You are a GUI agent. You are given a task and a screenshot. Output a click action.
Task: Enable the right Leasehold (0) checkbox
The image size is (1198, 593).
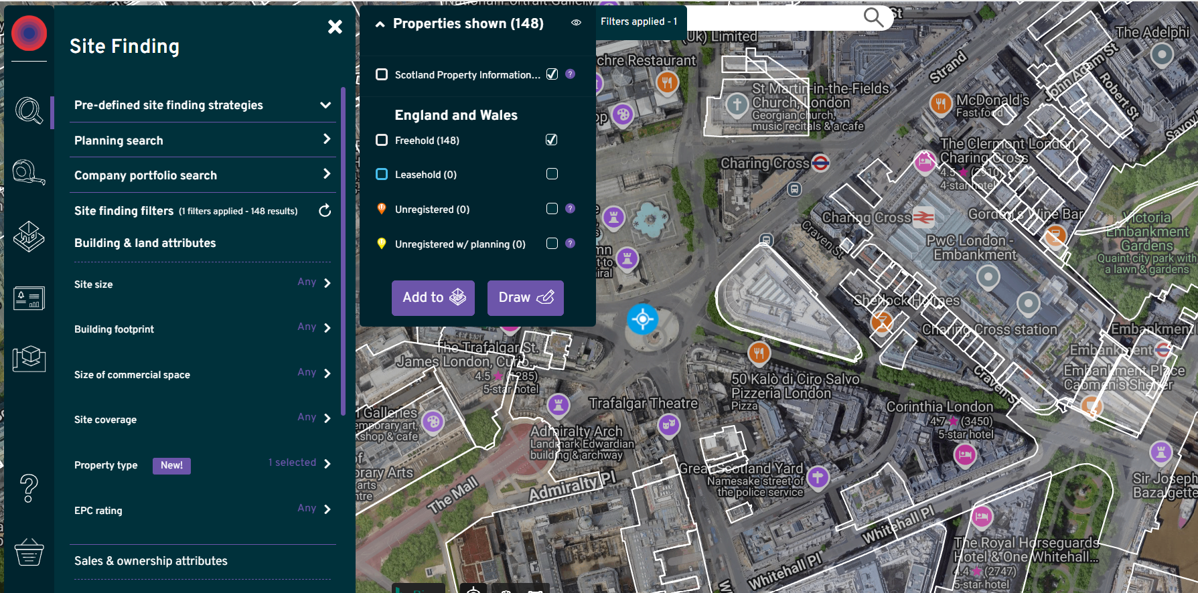pyautogui.click(x=552, y=174)
